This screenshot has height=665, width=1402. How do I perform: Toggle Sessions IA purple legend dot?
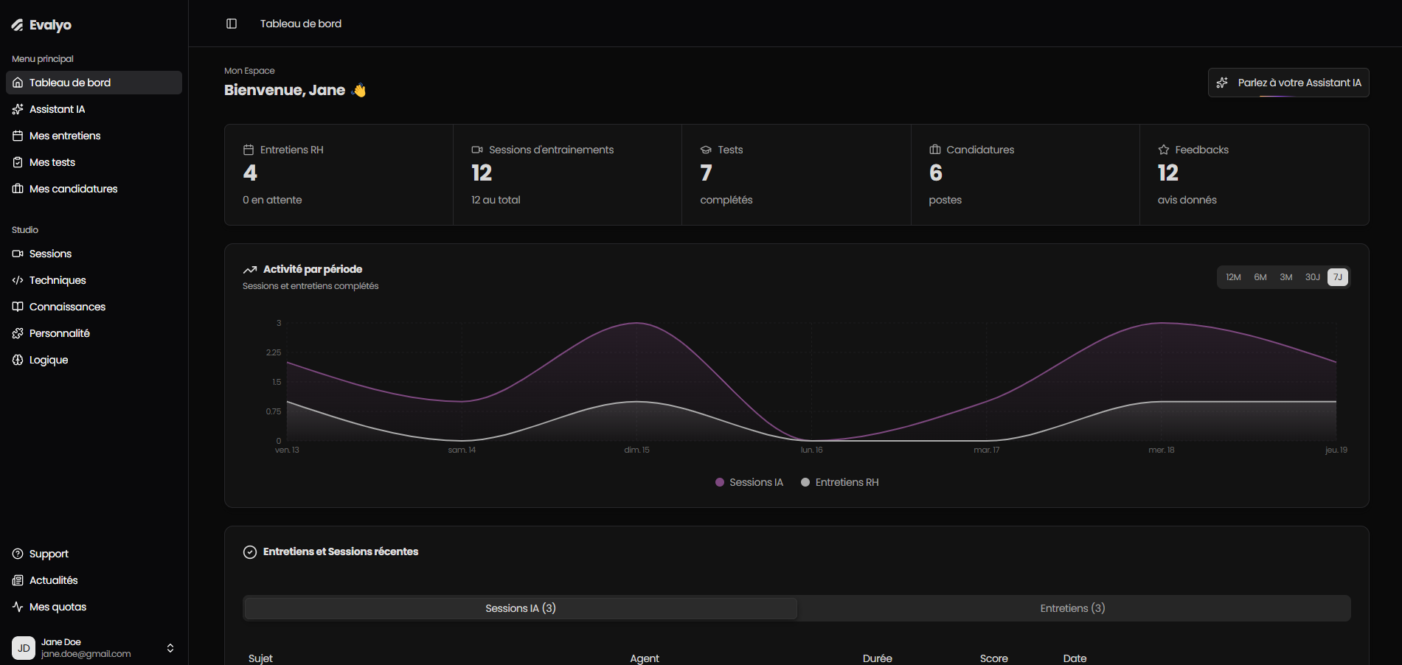pos(720,482)
